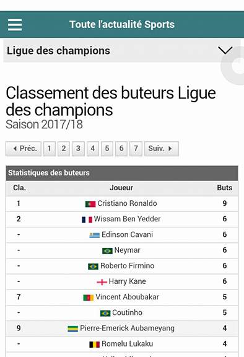This screenshot has height=357, width=244.
Task: Click Belgium flag next to Romelu Lukaku
Action: click(94, 345)
